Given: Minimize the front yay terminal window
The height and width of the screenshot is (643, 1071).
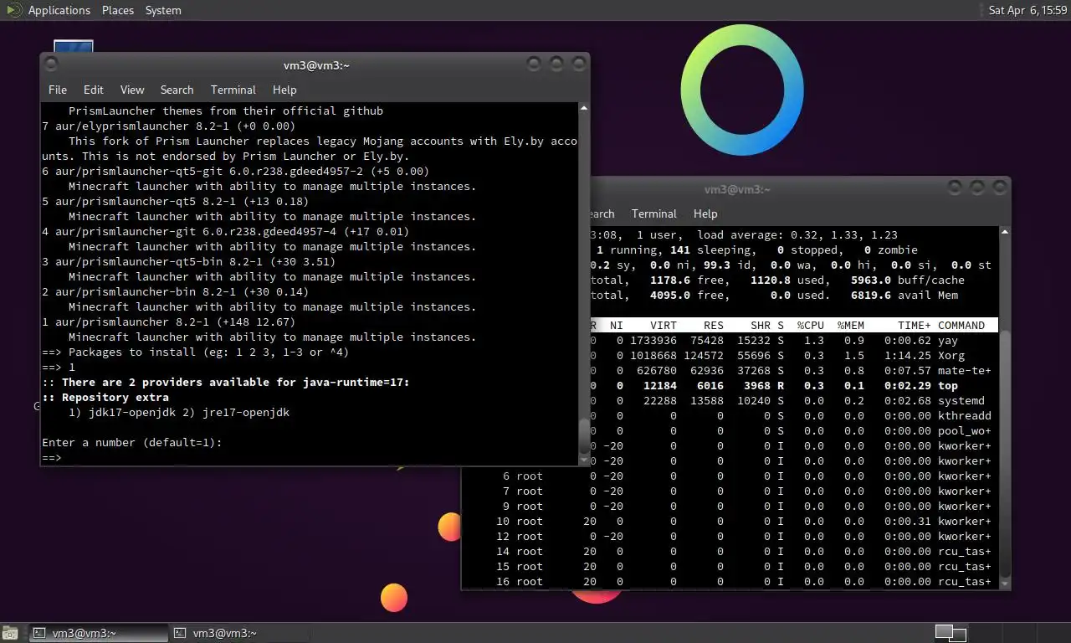Looking at the screenshot, I should (x=534, y=64).
